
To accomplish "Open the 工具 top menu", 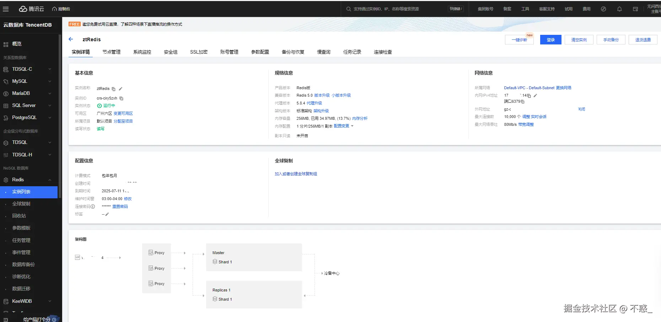I will (525, 9).
